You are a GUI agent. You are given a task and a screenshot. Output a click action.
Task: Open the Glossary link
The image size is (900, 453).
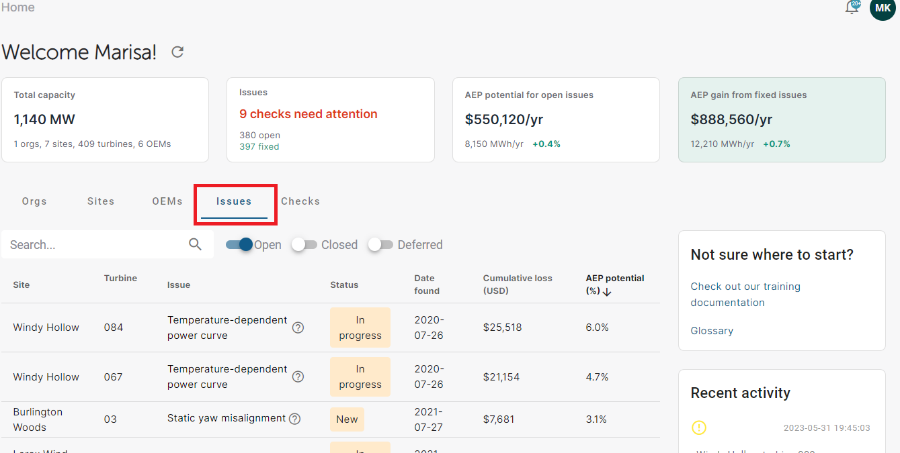click(712, 331)
